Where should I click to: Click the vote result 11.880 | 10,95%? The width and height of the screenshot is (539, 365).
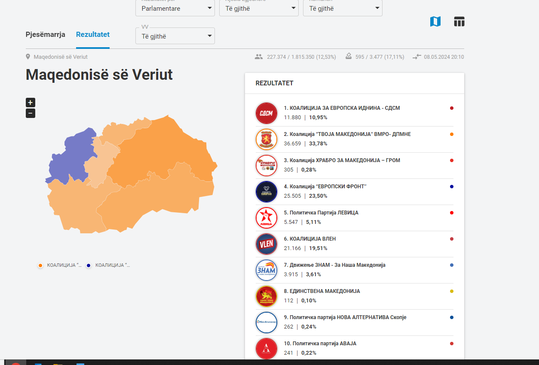click(x=306, y=117)
